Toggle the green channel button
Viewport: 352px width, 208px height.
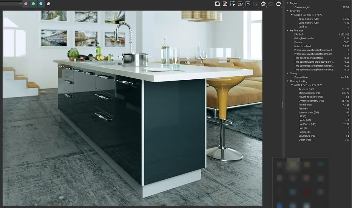point(33,4)
